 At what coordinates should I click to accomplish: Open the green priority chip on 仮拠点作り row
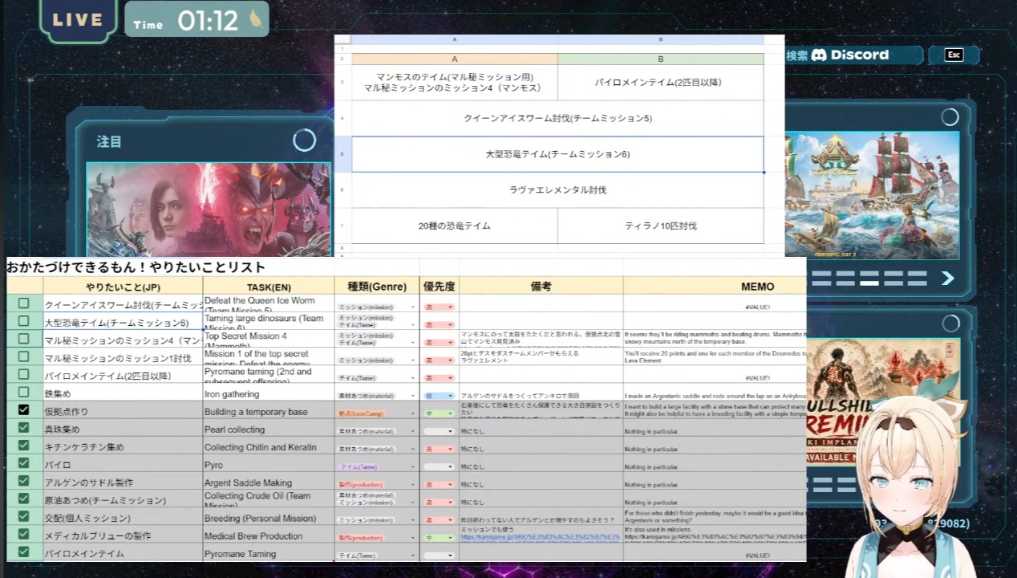pyautogui.click(x=440, y=413)
